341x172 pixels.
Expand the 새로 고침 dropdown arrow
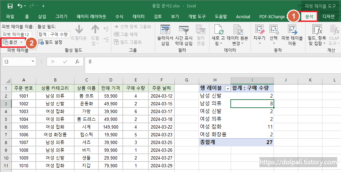221,44
